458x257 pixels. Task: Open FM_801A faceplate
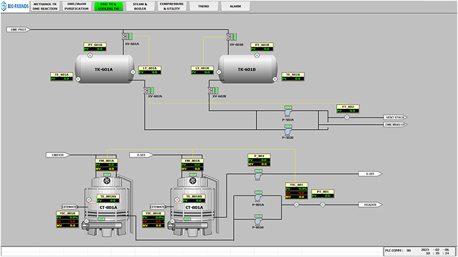tap(106, 164)
